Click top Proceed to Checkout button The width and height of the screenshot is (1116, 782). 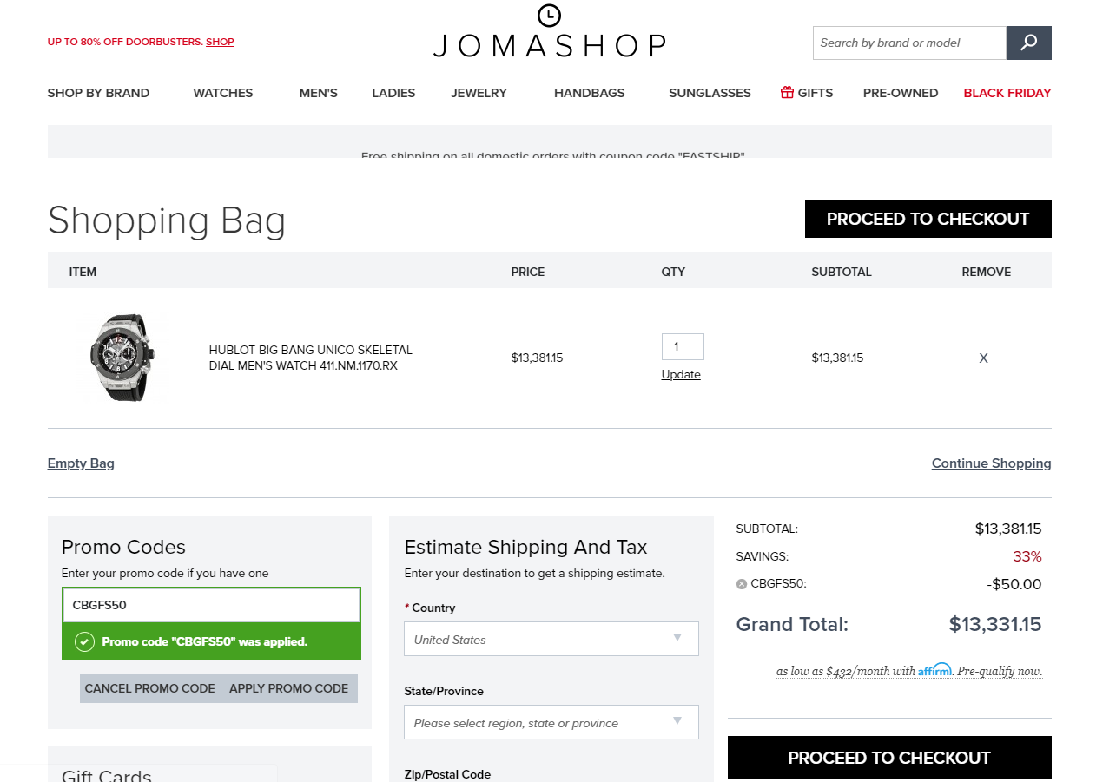pos(928,219)
